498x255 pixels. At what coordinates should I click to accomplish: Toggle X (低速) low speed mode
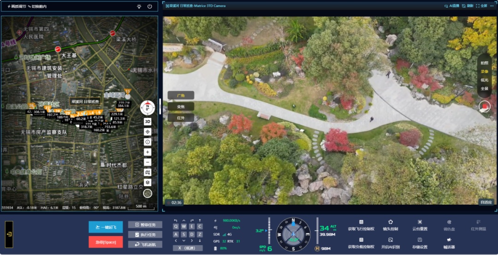[x=188, y=248]
